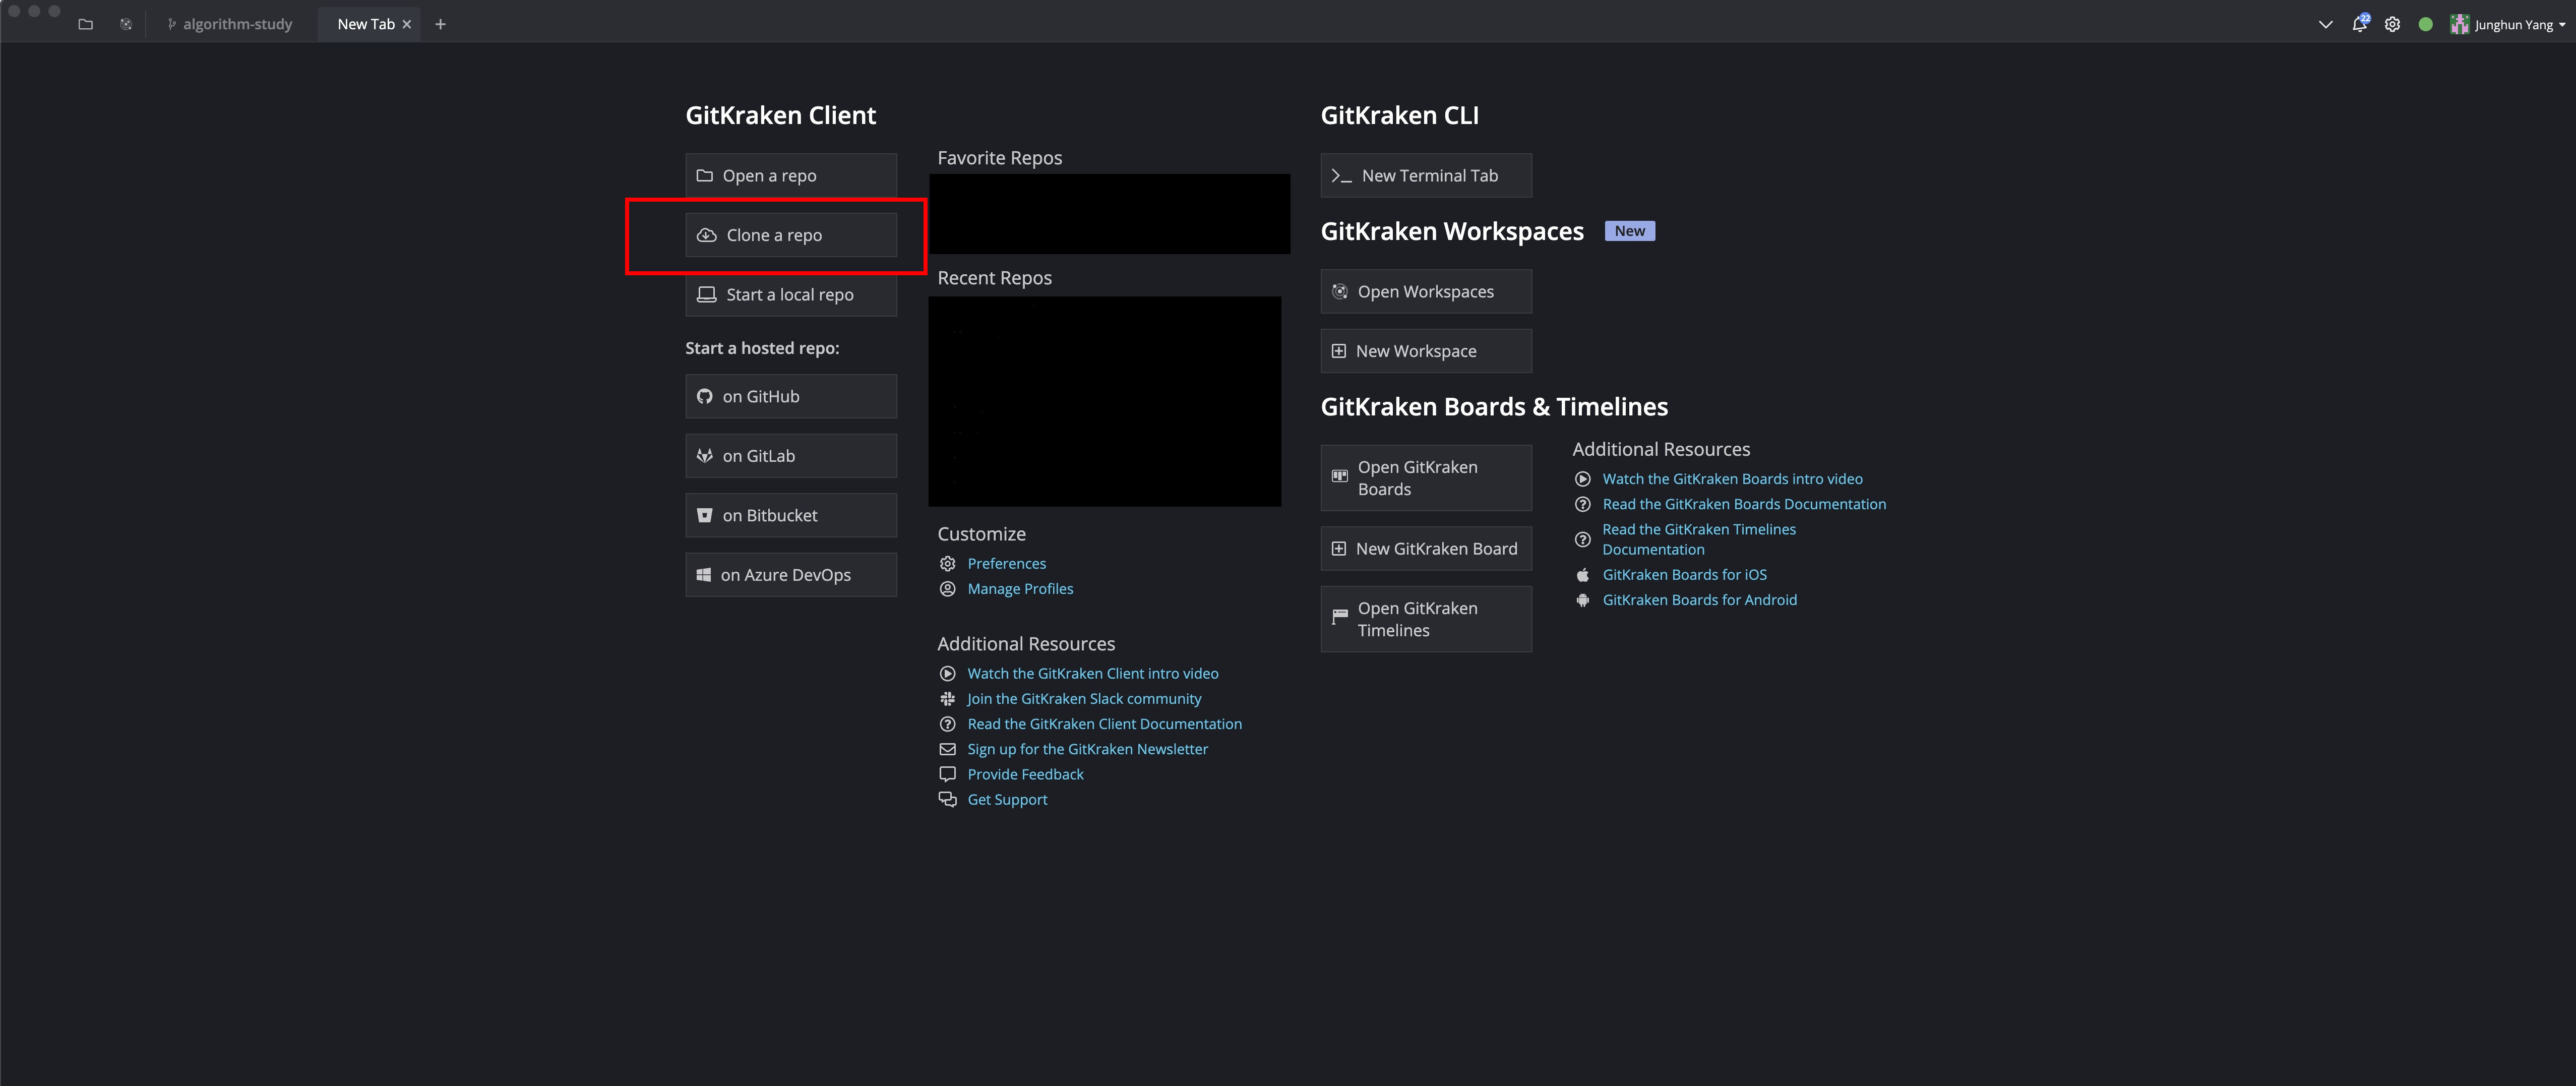Click Open a repo button

tap(790, 175)
